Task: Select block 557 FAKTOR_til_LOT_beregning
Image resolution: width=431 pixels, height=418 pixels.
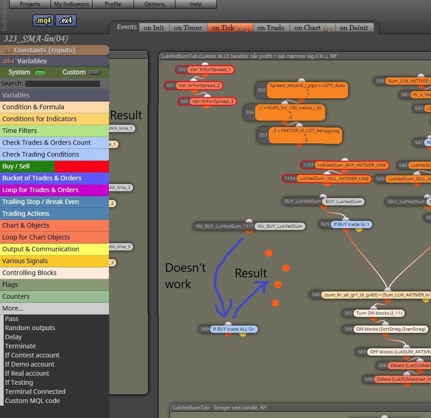Action: (300, 135)
